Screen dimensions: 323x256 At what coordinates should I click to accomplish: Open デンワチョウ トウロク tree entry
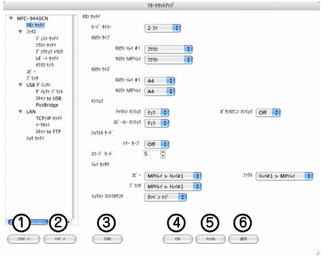pyautogui.click(x=49, y=51)
